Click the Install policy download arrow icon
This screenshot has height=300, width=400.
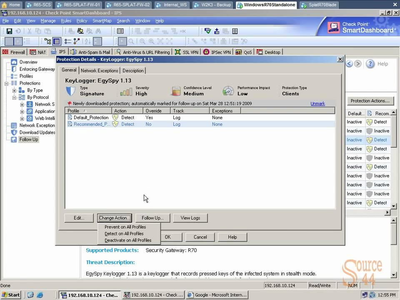pos(217,31)
